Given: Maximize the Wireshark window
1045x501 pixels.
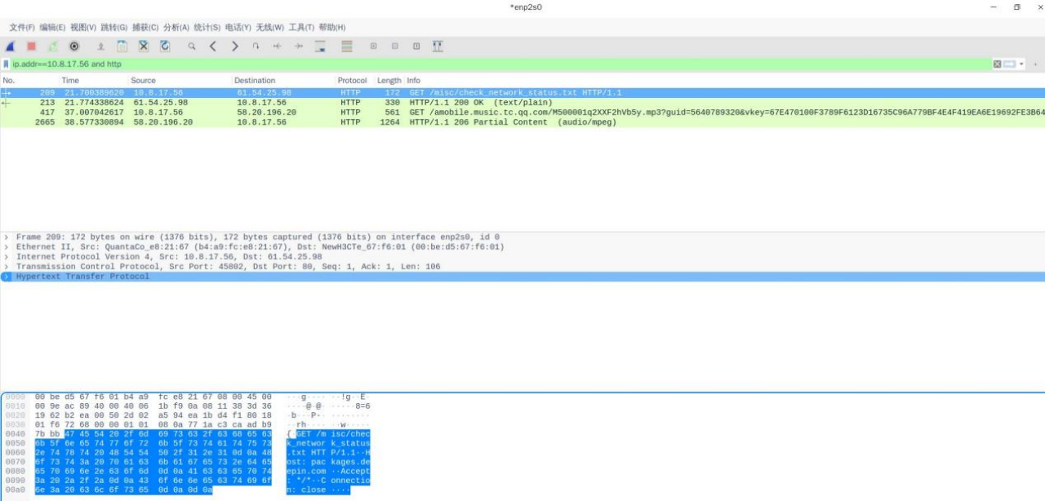Looking at the screenshot, I should coord(1016,7).
